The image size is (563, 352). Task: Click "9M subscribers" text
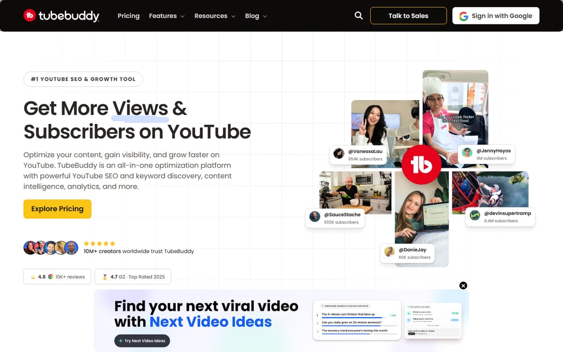point(492,158)
